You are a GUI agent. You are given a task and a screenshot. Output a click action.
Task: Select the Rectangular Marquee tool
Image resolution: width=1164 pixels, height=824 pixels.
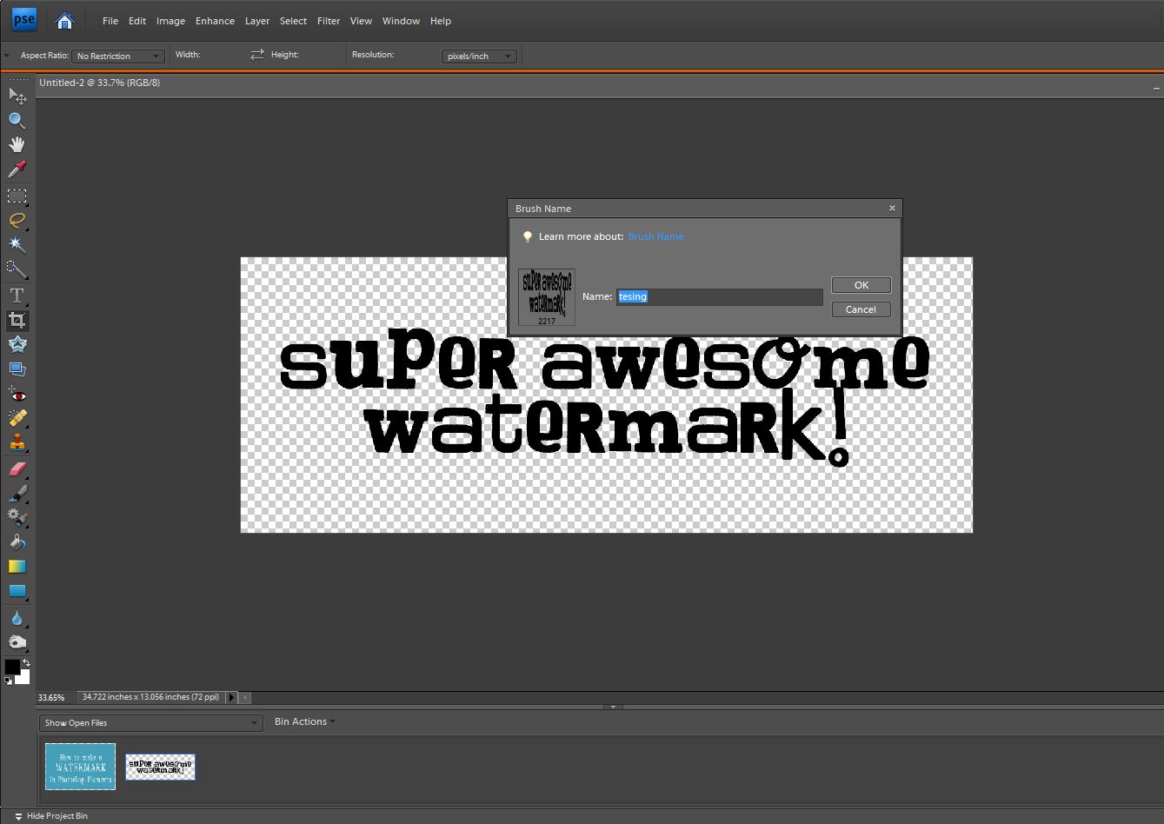click(17, 196)
